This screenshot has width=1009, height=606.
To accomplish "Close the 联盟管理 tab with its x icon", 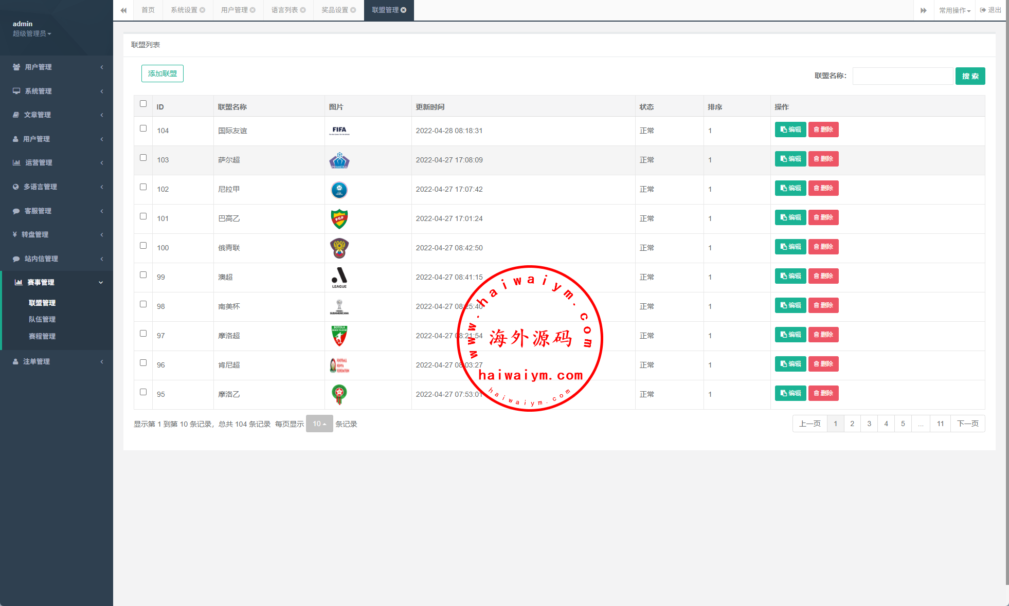I will pyautogui.click(x=404, y=10).
